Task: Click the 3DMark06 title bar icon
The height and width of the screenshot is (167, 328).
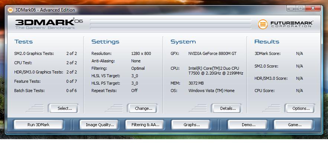Action: (x=10, y=10)
